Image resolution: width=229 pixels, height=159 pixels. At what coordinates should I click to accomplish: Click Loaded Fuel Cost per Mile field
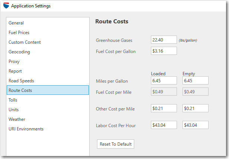click(x=164, y=92)
